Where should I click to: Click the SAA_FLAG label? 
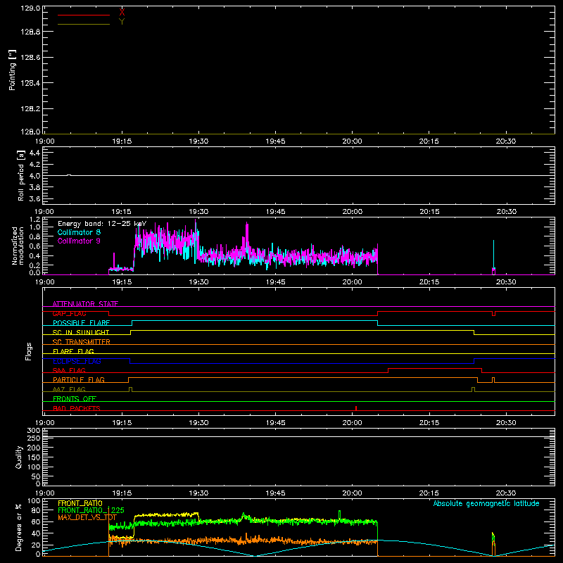(69, 371)
